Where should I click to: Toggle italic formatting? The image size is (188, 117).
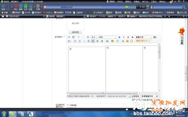click(124, 37)
